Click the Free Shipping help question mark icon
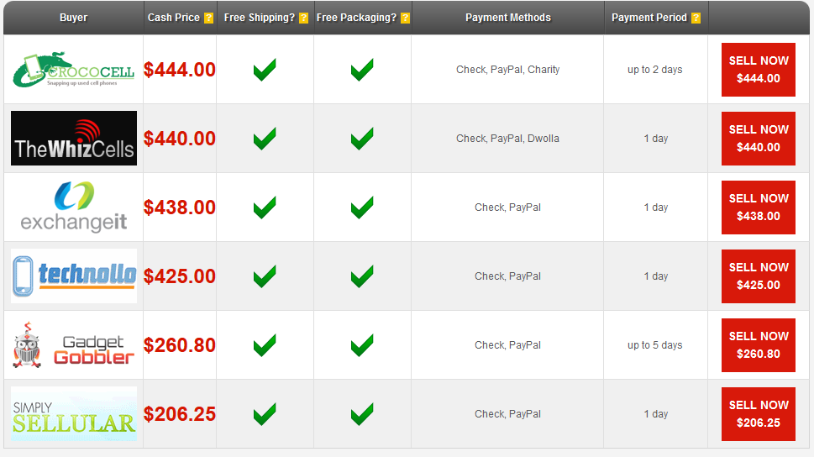The width and height of the screenshot is (814, 457). tap(304, 18)
